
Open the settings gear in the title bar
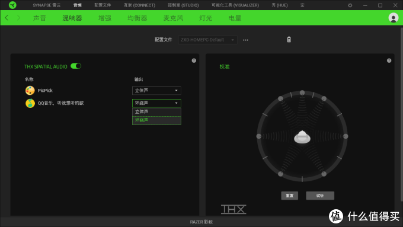350,5
